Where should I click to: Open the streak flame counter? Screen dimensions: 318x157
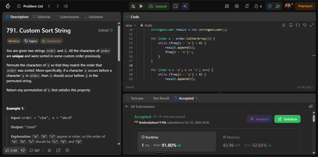click(258, 6)
